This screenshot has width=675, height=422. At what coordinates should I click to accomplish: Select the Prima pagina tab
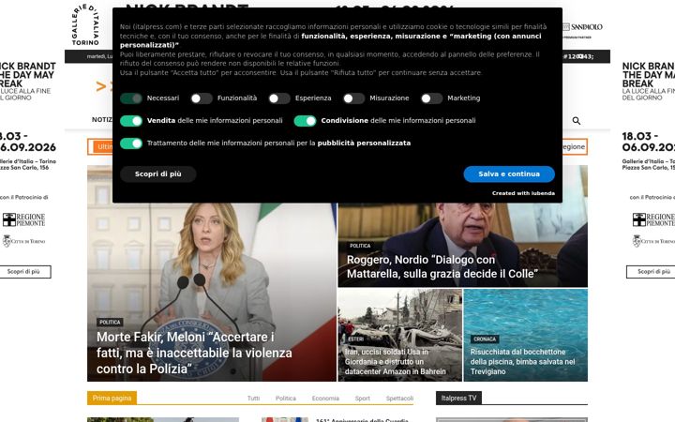coord(112,398)
